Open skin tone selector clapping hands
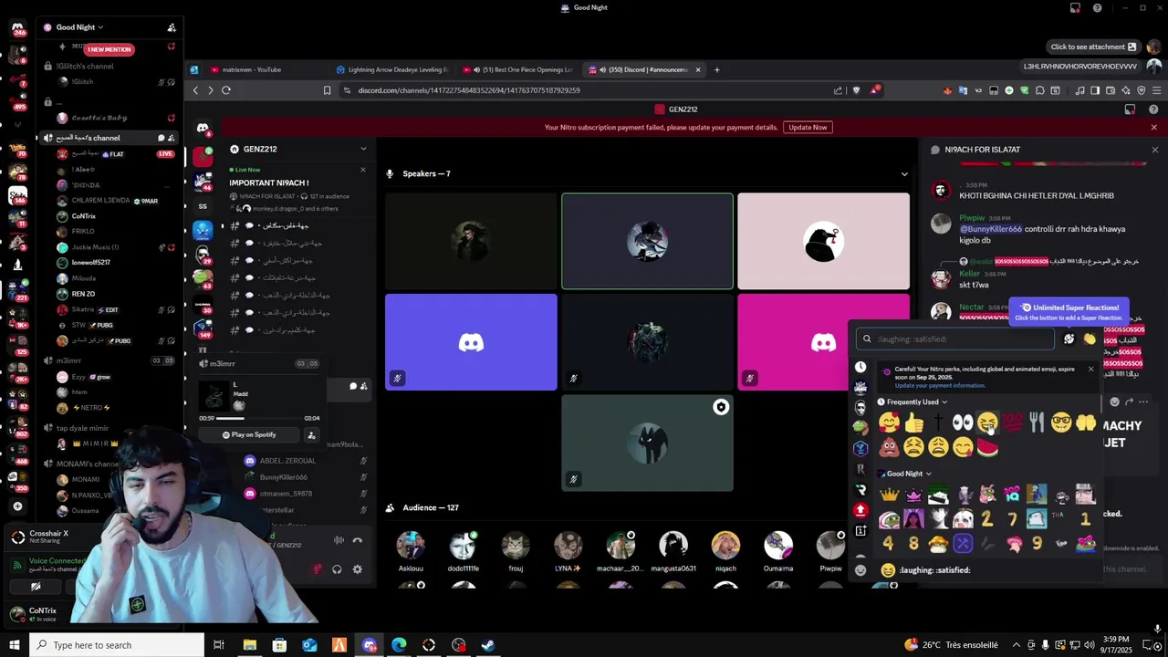Viewport: 1168px width, 657px height. (x=1090, y=339)
